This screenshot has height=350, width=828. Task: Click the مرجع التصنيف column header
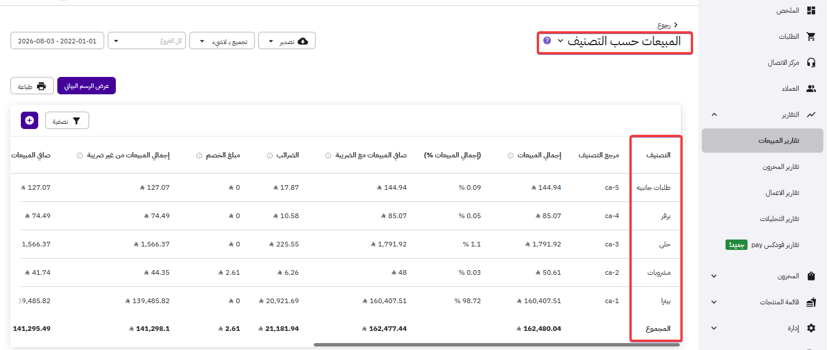click(x=599, y=155)
